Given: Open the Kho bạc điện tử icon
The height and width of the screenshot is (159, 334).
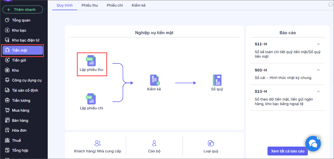Looking at the screenshot, I should (7, 40).
